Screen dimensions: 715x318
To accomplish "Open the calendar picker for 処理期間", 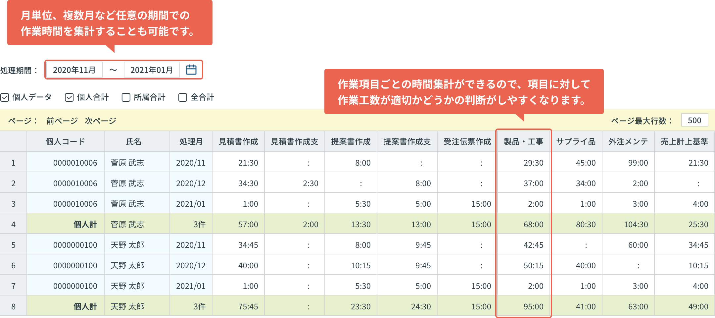I will [x=191, y=70].
